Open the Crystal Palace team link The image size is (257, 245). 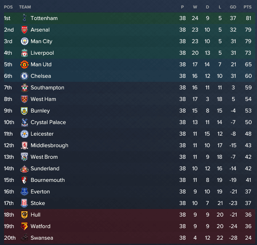click(48, 122)
